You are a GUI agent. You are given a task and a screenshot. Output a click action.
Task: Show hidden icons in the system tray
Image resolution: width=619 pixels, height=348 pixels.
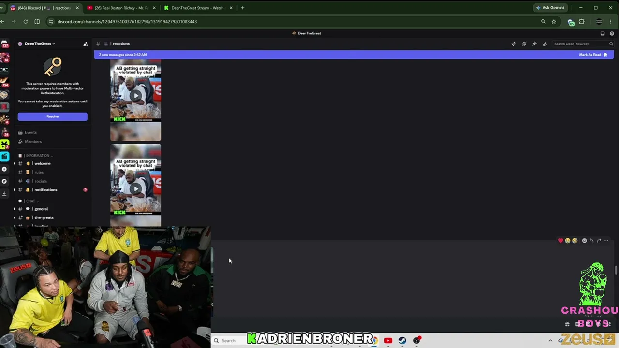[x=550, y=341]
